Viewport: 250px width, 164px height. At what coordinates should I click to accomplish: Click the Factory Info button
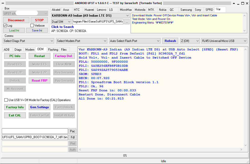15,107
